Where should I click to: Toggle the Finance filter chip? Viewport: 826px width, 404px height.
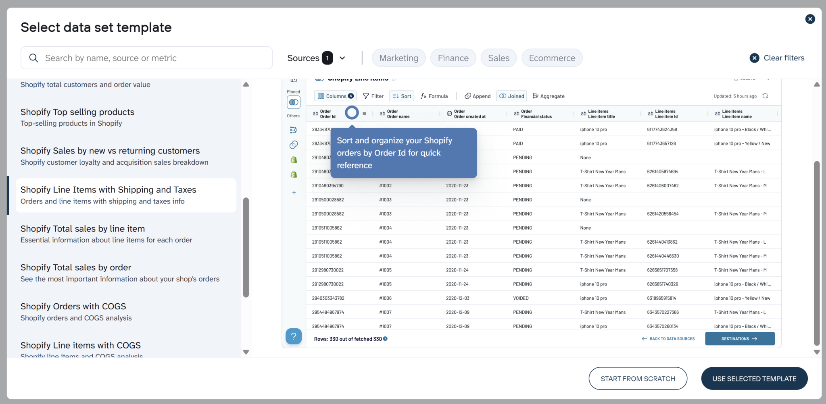(453, 58)
